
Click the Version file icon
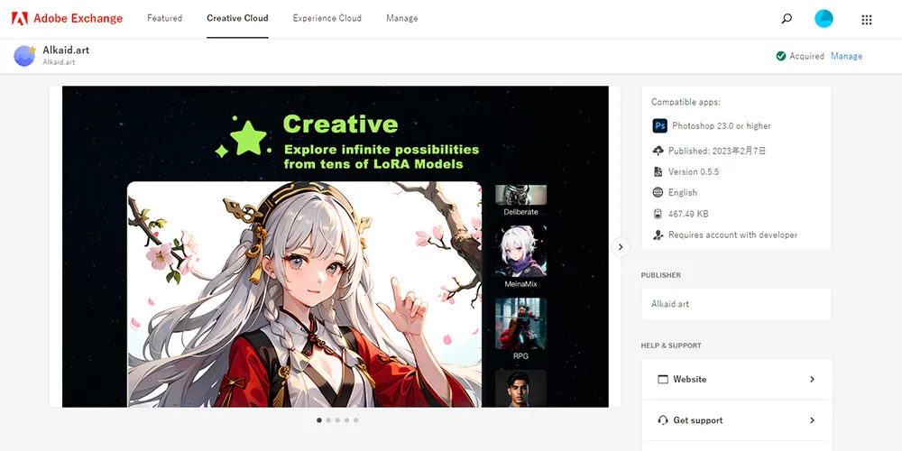[x=658, y=171]
